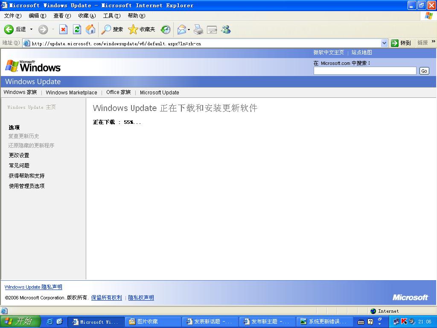Image resolution: width=437 pixels, height=328 pixels.
Task: Click 还原隐藏的更新程序 in sidebar
Action: (31, 146)
